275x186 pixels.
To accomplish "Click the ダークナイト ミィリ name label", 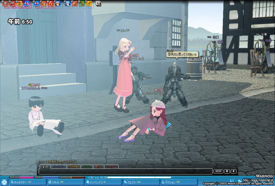I will pos(134,58).
